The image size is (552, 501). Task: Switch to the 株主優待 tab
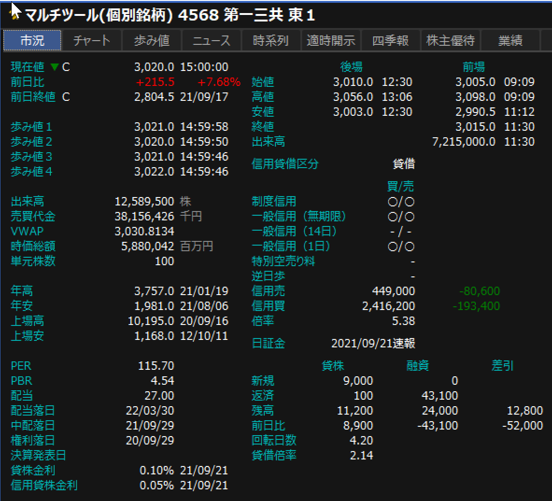tap(450, 41)
